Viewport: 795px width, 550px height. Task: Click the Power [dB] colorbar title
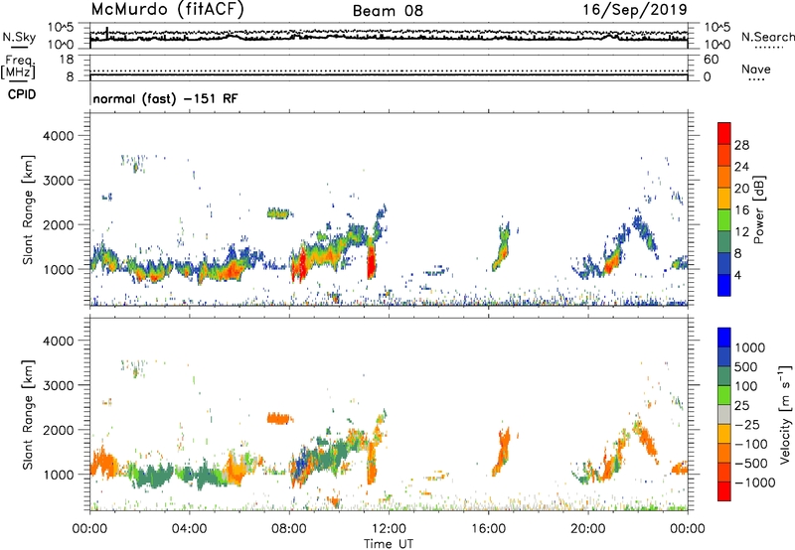point(758,209)
